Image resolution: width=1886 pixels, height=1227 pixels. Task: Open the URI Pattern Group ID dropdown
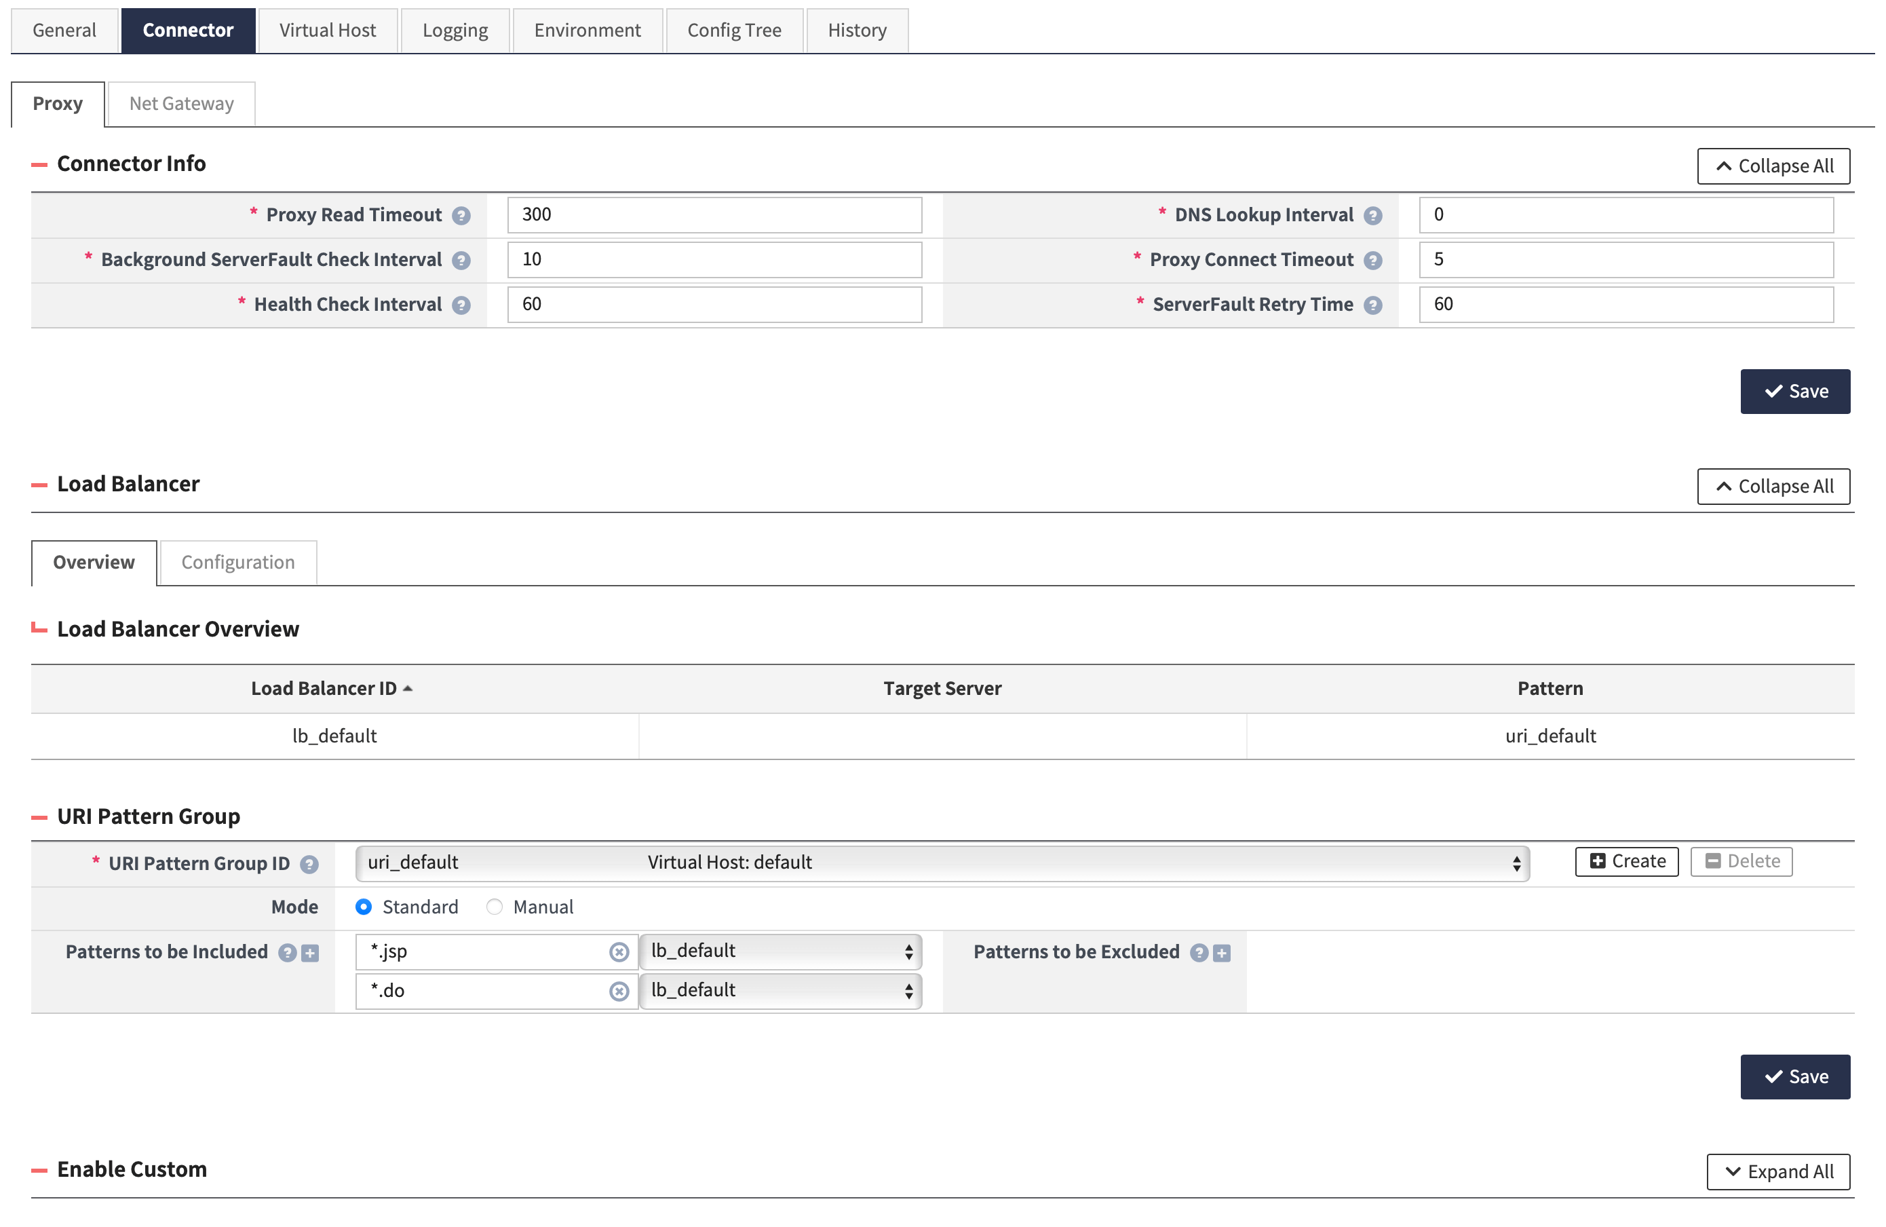pos(1516,863)
